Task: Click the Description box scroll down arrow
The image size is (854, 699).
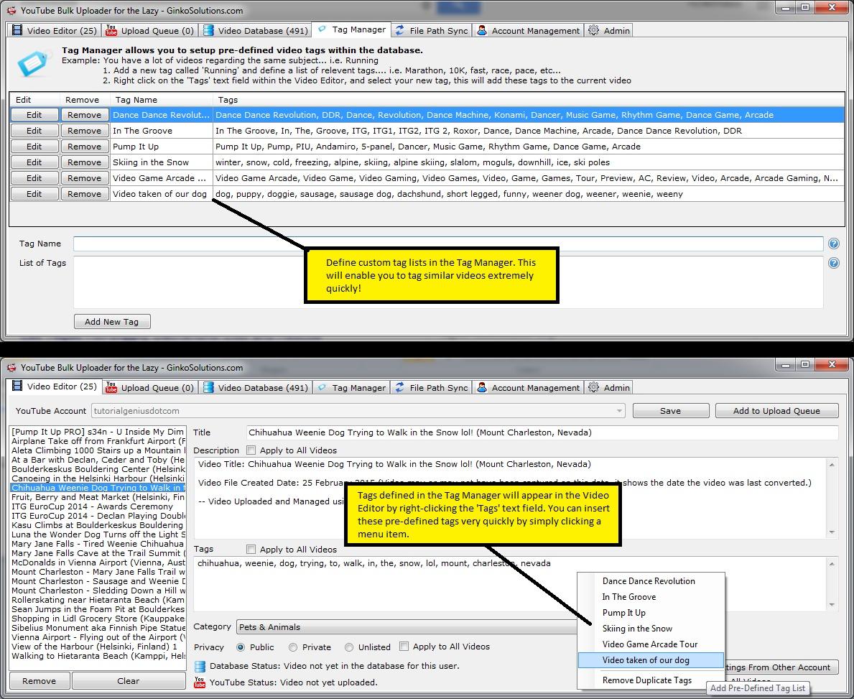Action: (832, 532)
